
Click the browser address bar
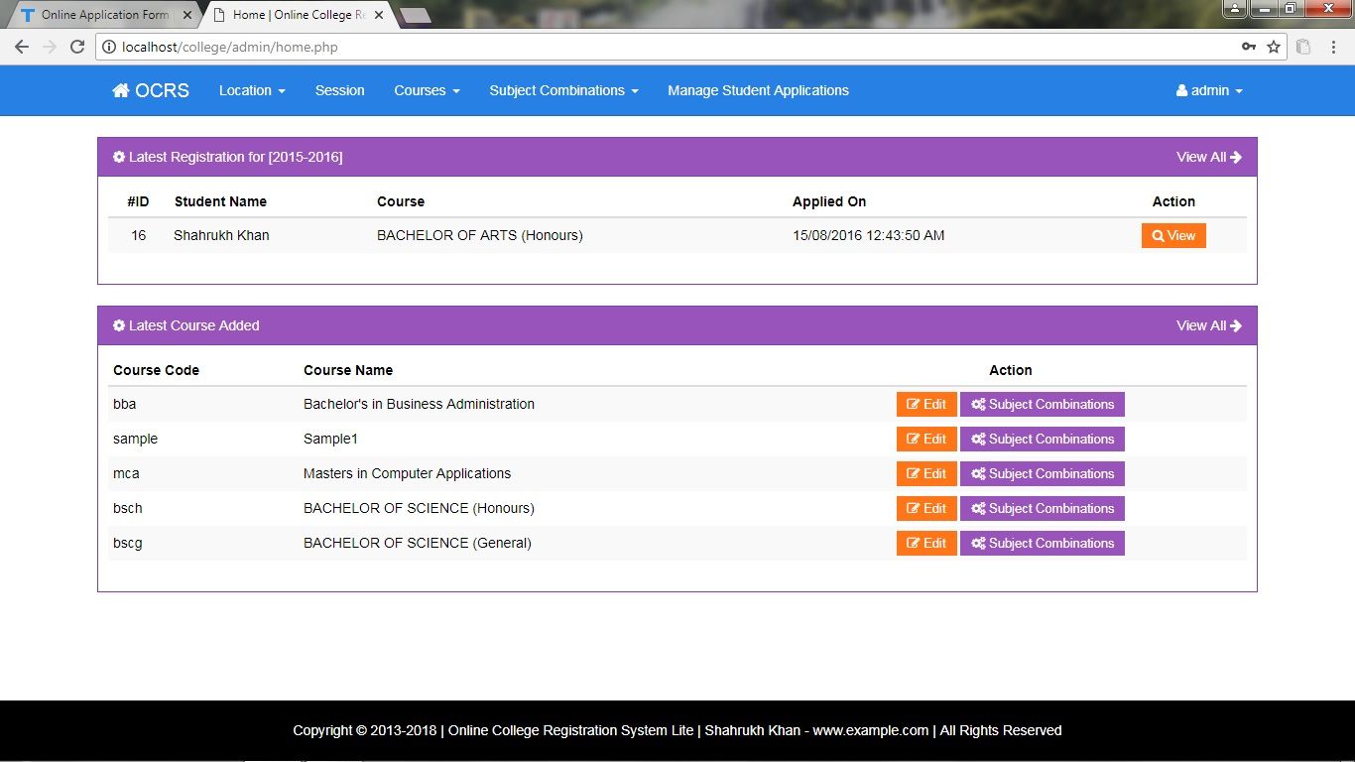[x=595, y=46]
